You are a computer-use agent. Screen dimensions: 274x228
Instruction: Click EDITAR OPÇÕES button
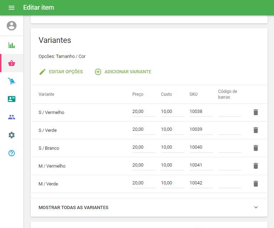(61, 72)
